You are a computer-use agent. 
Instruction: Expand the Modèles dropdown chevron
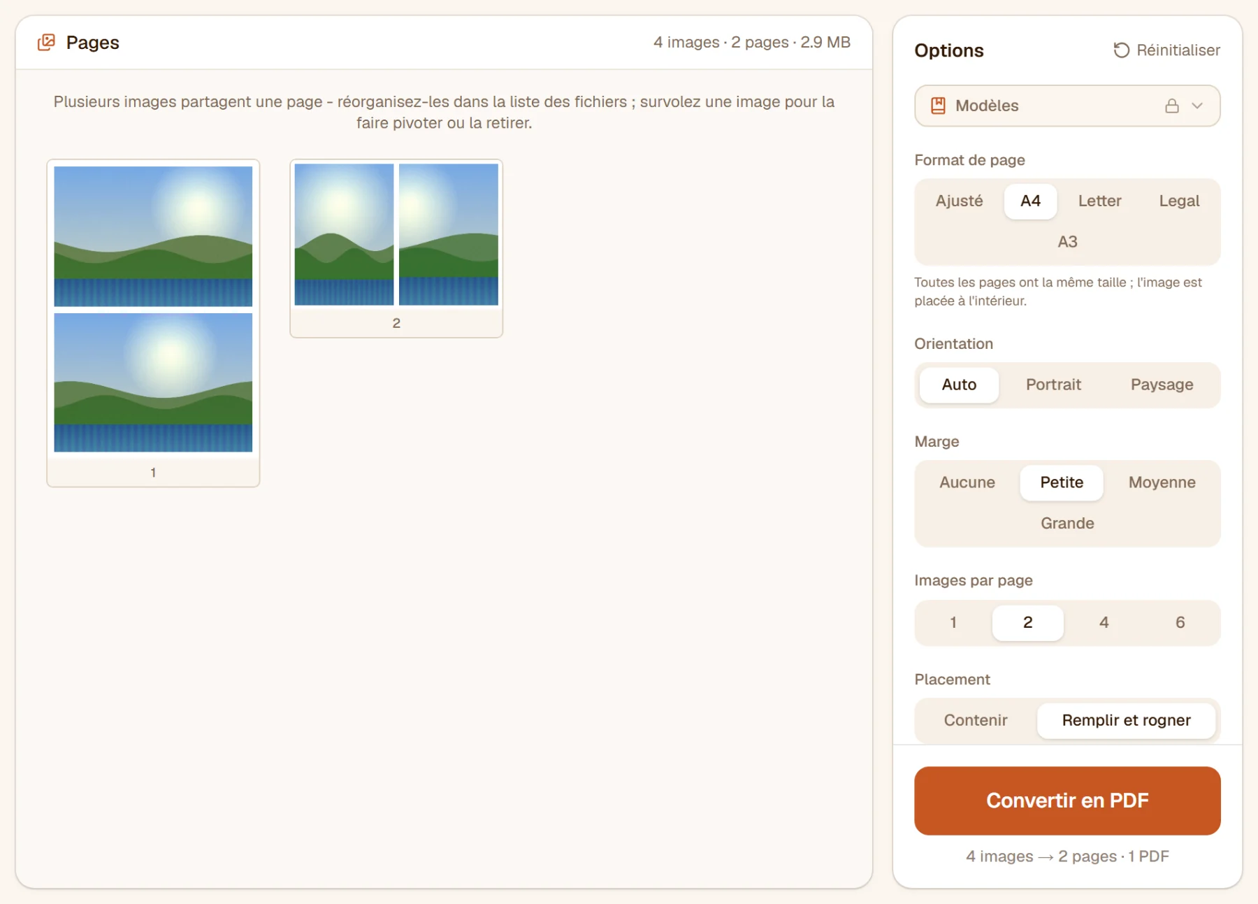[1197, 106]
